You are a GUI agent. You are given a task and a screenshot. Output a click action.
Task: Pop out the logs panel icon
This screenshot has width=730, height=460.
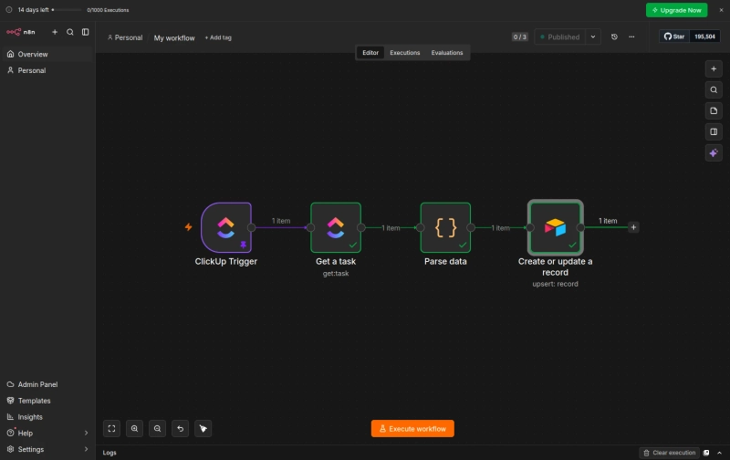click(706, 453)
